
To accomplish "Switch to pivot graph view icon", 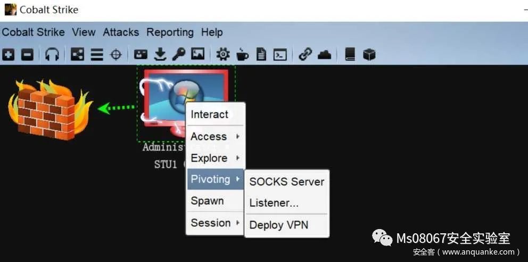I will pyautogui.click(x=78, y=54).
